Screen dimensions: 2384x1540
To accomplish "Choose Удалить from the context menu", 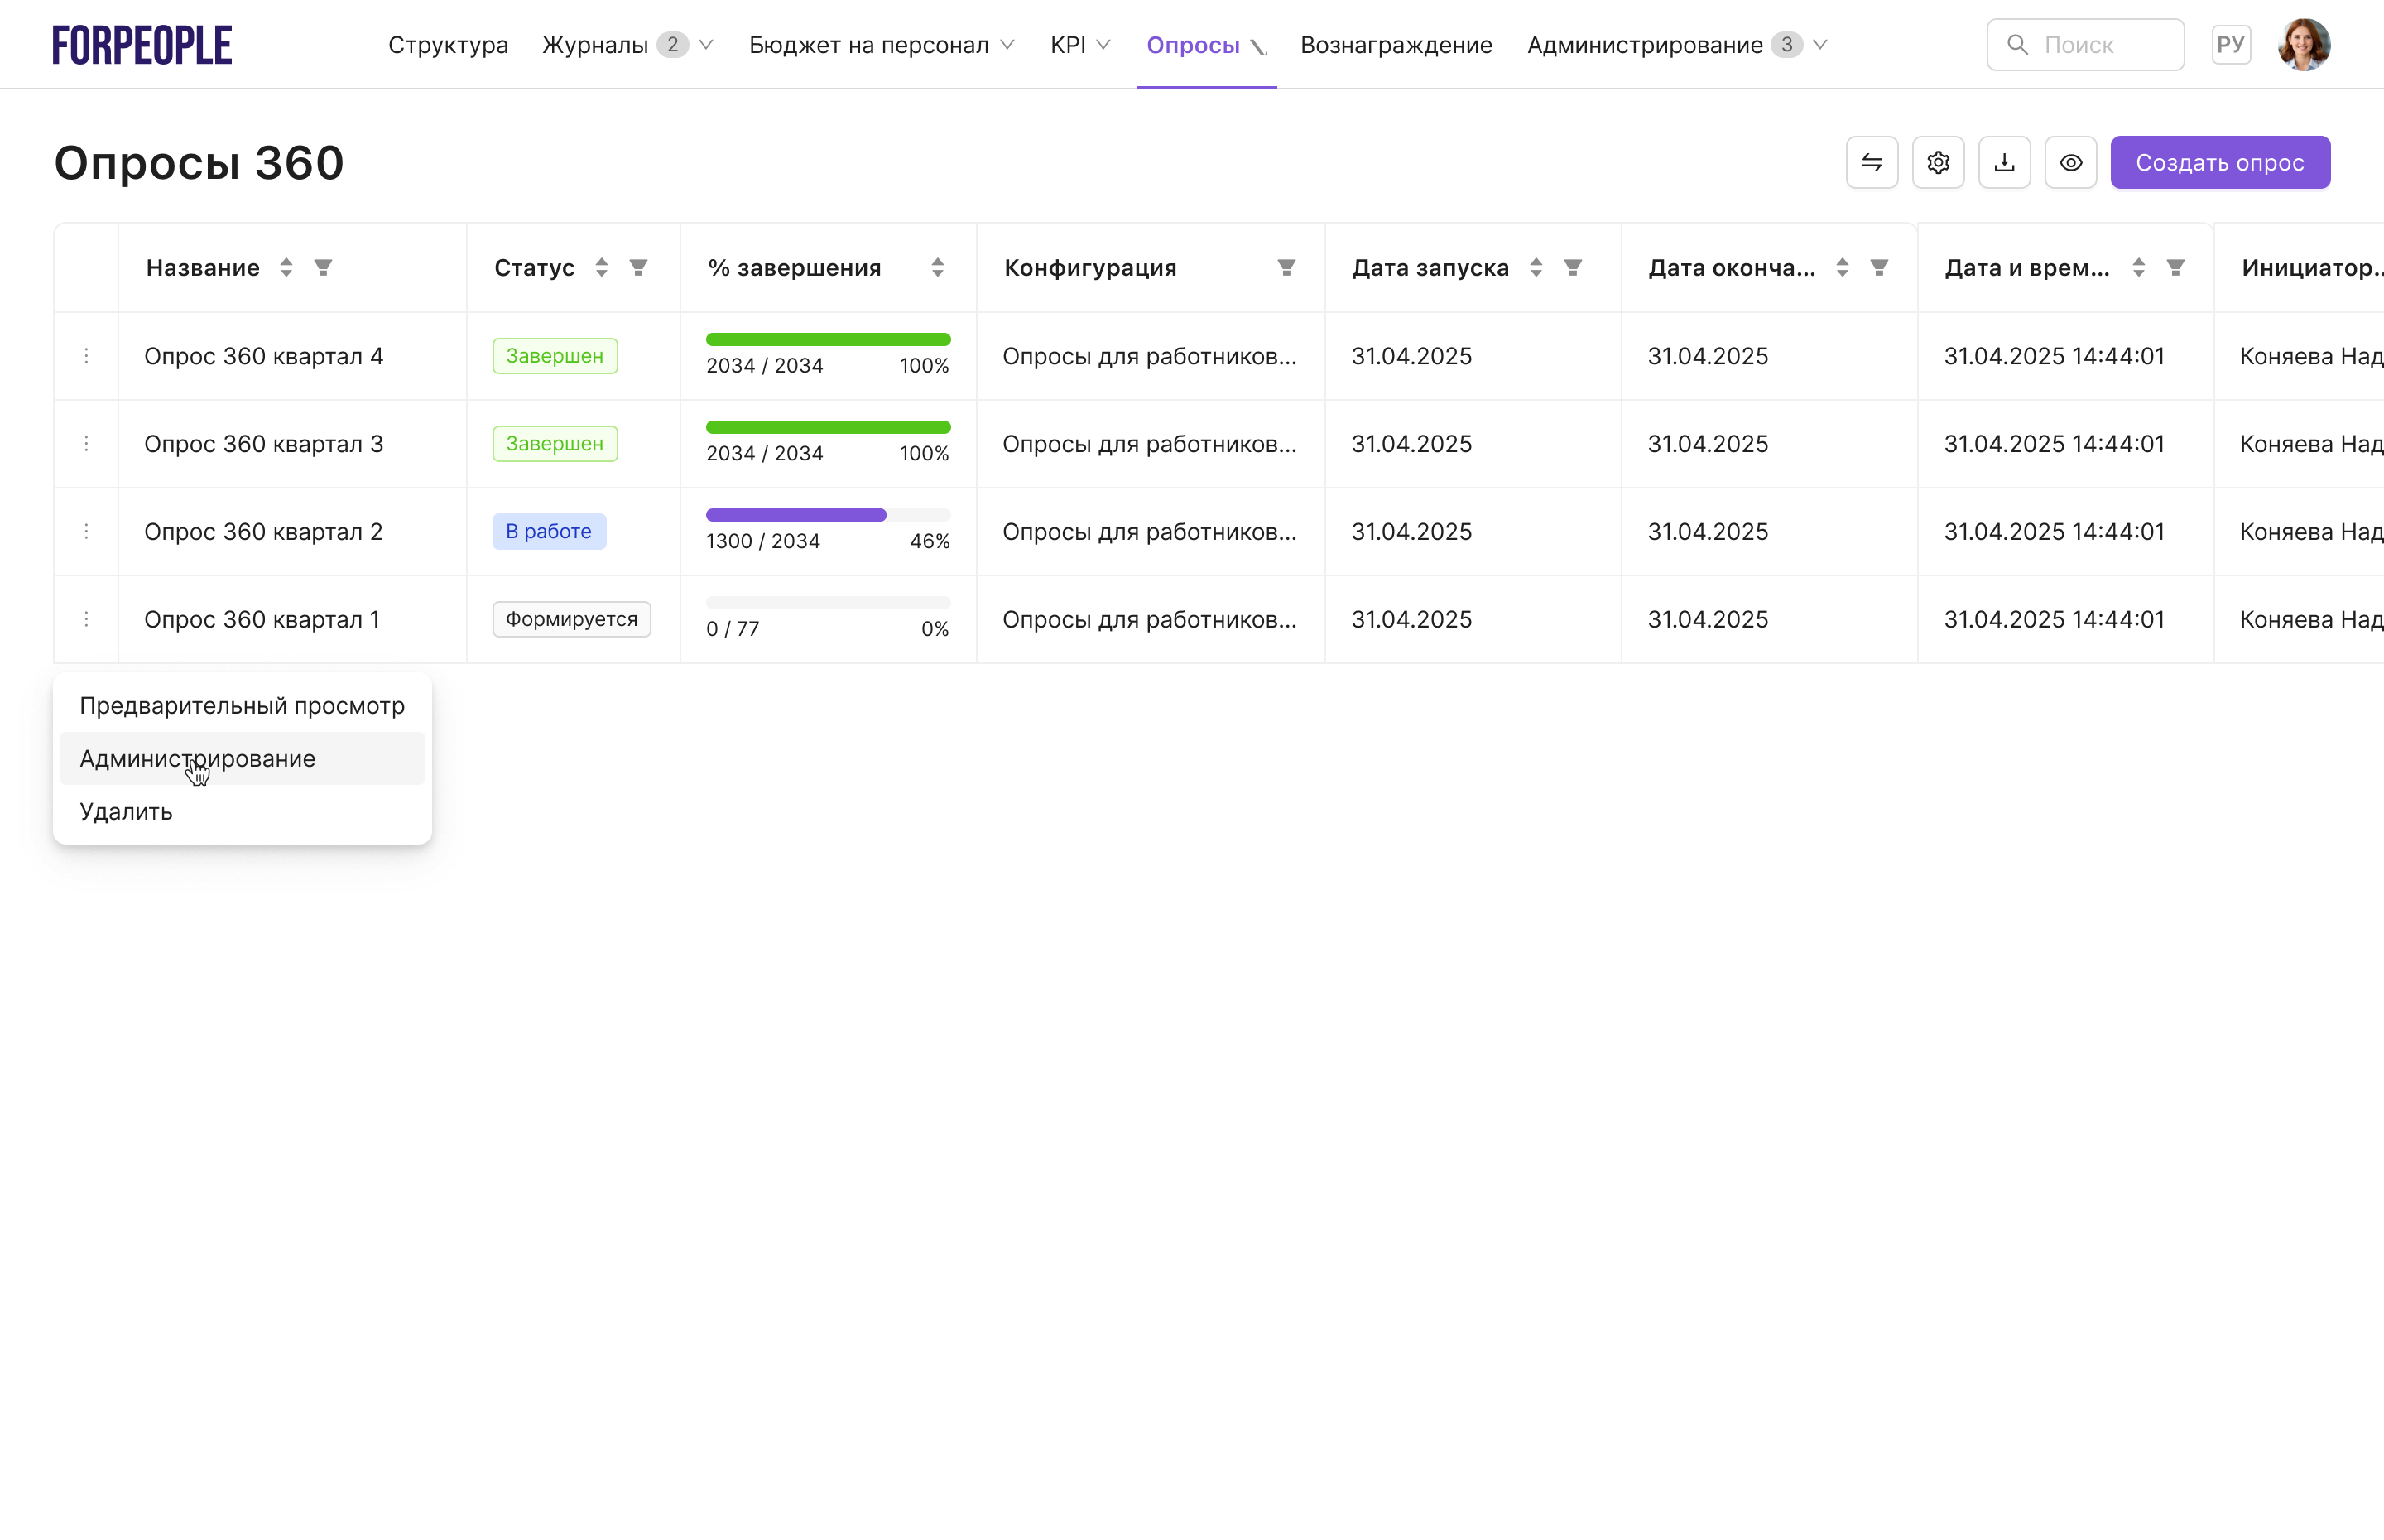I will coord(126,811).
